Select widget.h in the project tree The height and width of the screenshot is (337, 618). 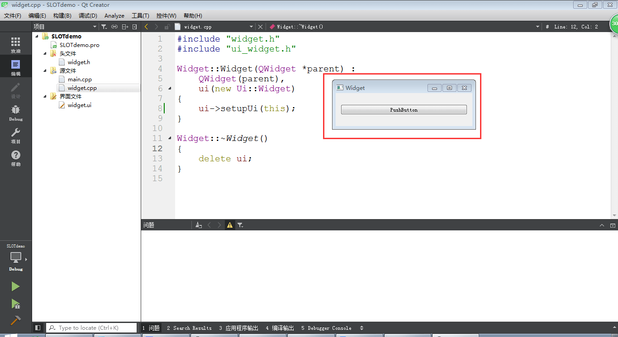[79, 62]
